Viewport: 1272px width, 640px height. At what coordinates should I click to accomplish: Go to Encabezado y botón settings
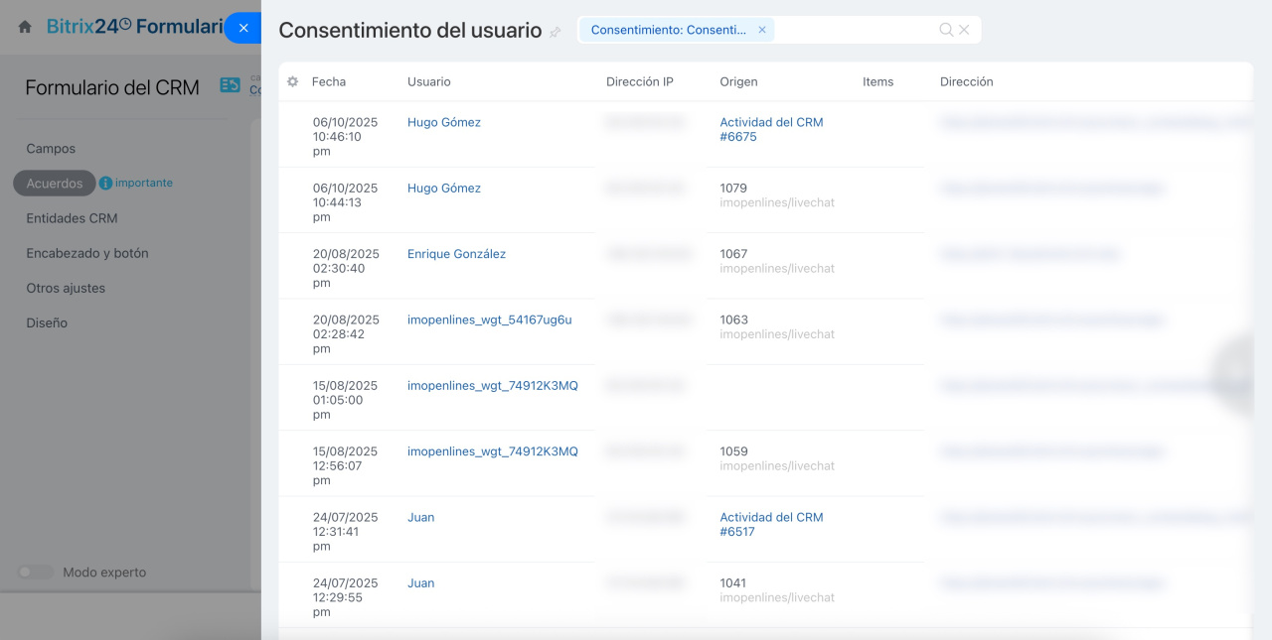click(87, 253)
